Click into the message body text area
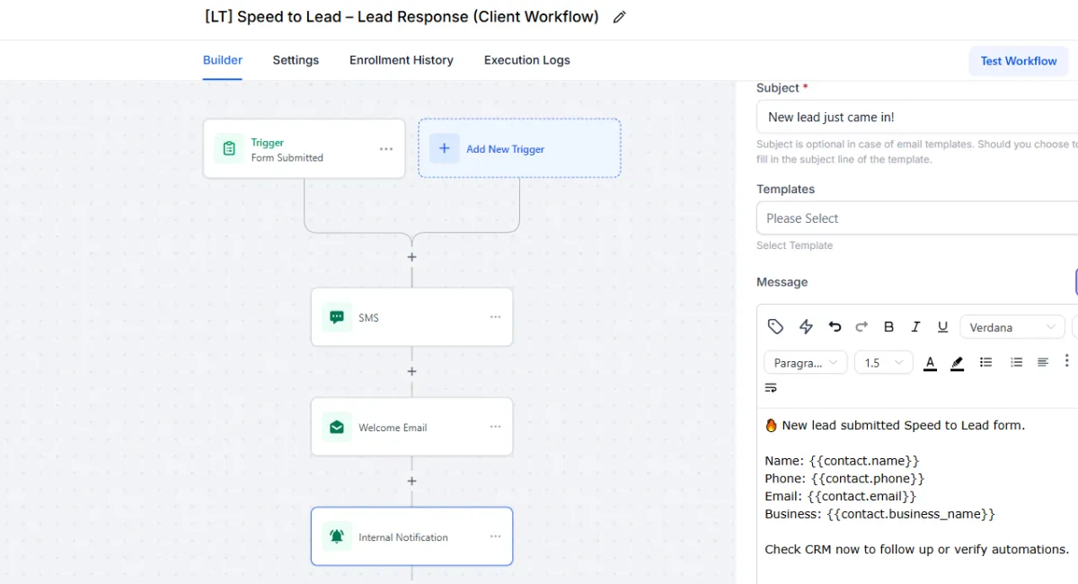1078x584 pixels. click(x=917, y=496)
